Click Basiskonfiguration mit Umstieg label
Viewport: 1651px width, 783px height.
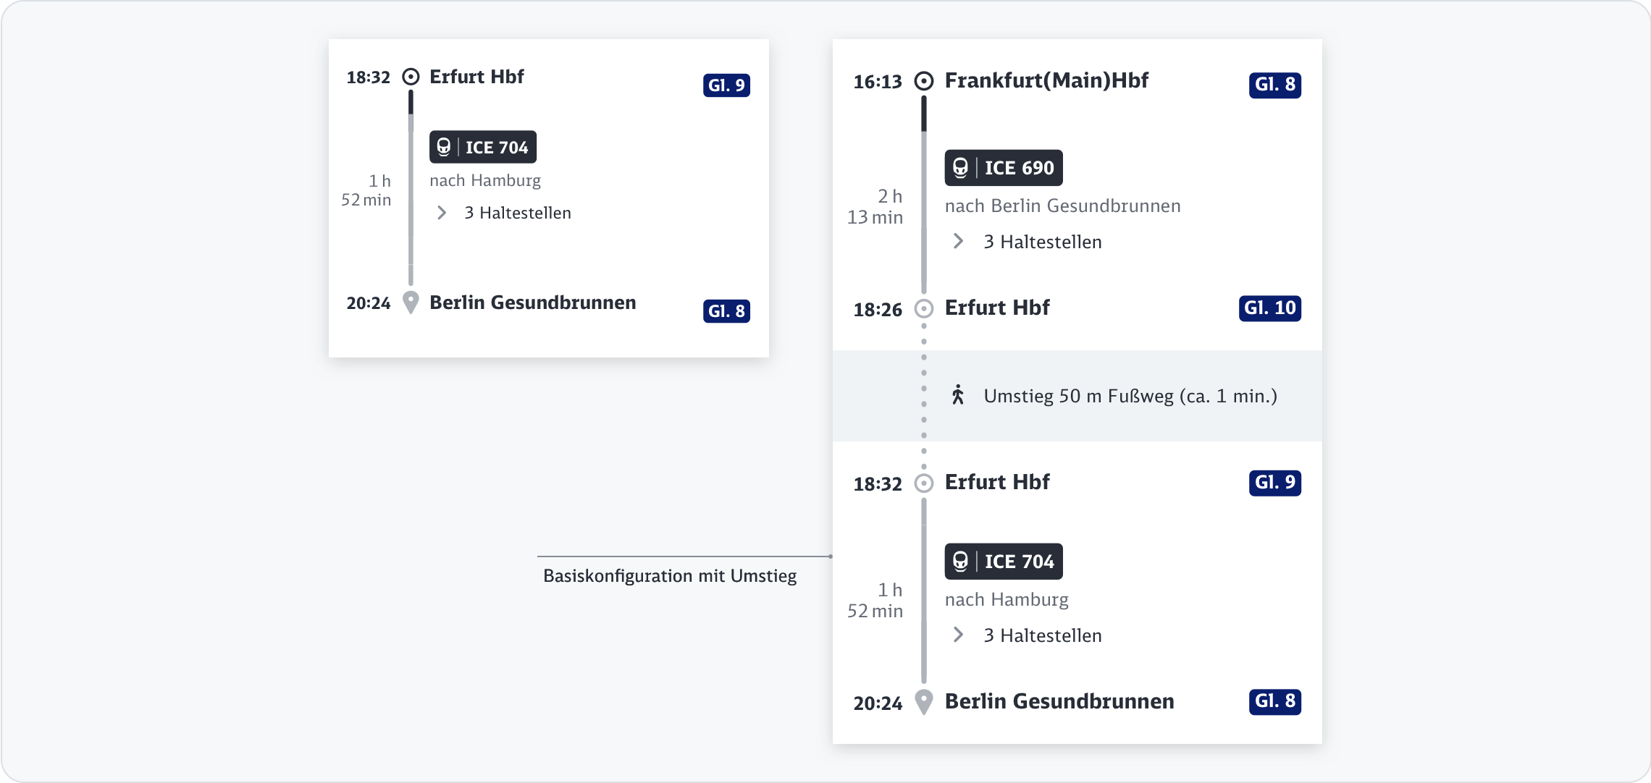[669, 576]
